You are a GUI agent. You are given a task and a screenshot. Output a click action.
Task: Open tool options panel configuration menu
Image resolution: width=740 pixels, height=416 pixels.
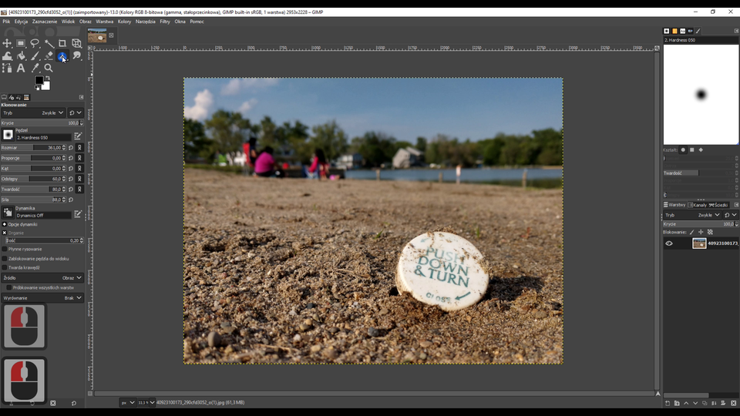pos(81,97)
